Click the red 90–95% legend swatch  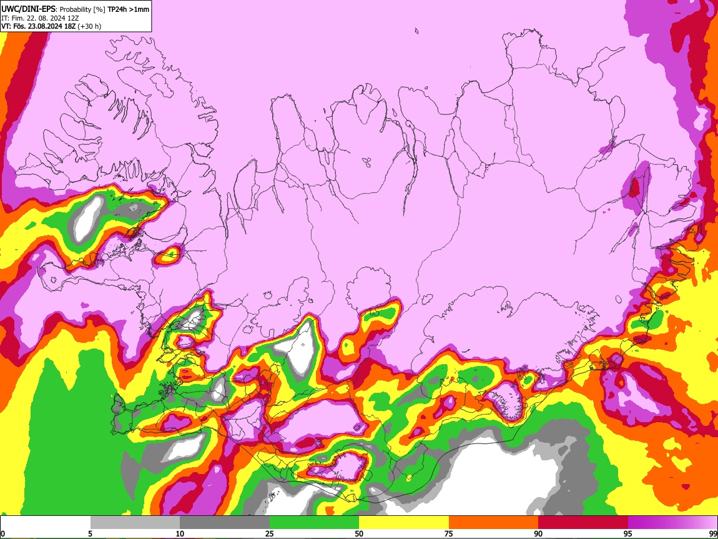583,523
